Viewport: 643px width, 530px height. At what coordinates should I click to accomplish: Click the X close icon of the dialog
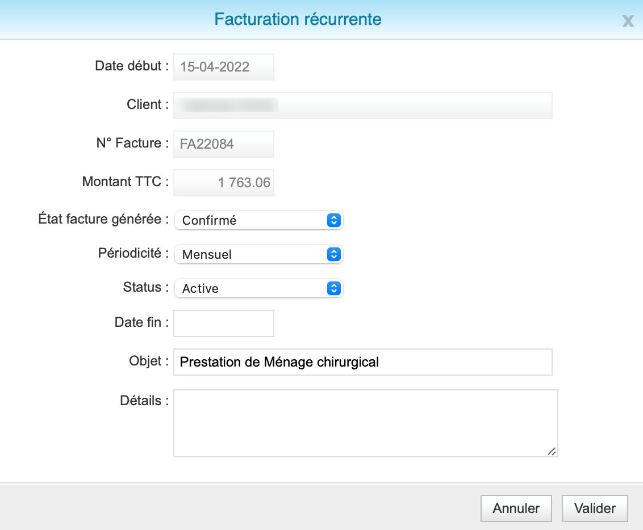coord(628,22)
